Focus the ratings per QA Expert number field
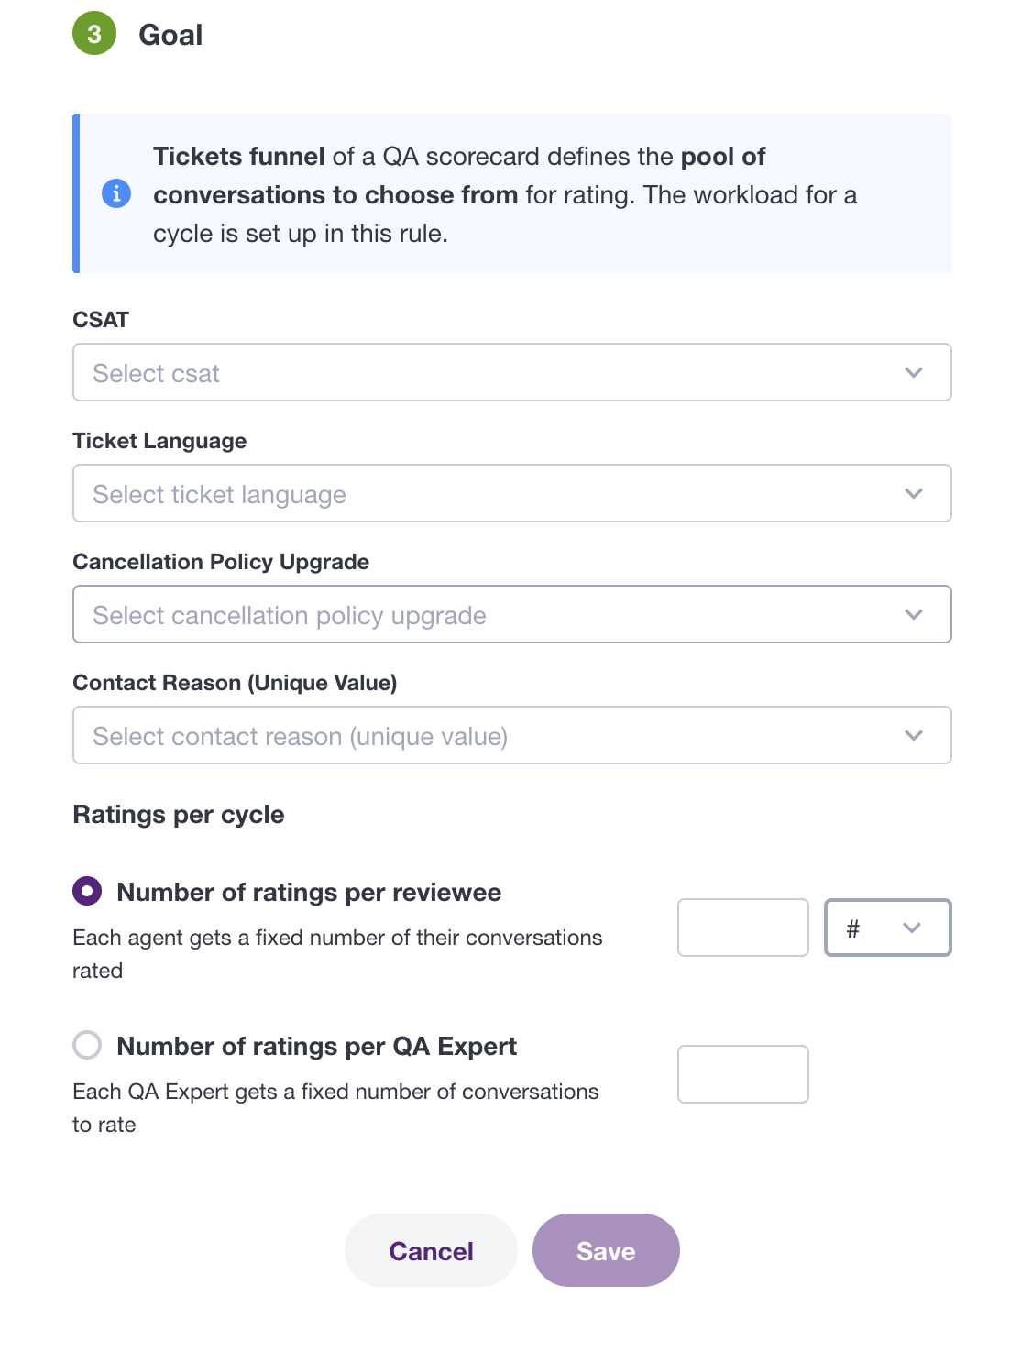Viewport: 1021px width, 1351px height. tap(743, 1074)
